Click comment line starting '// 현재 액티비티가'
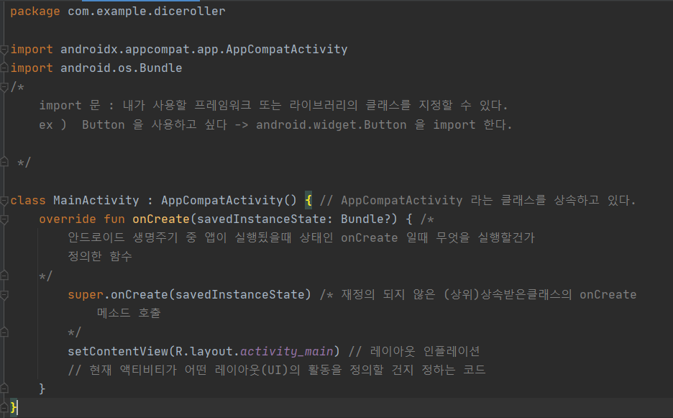 tap(276, 370)
